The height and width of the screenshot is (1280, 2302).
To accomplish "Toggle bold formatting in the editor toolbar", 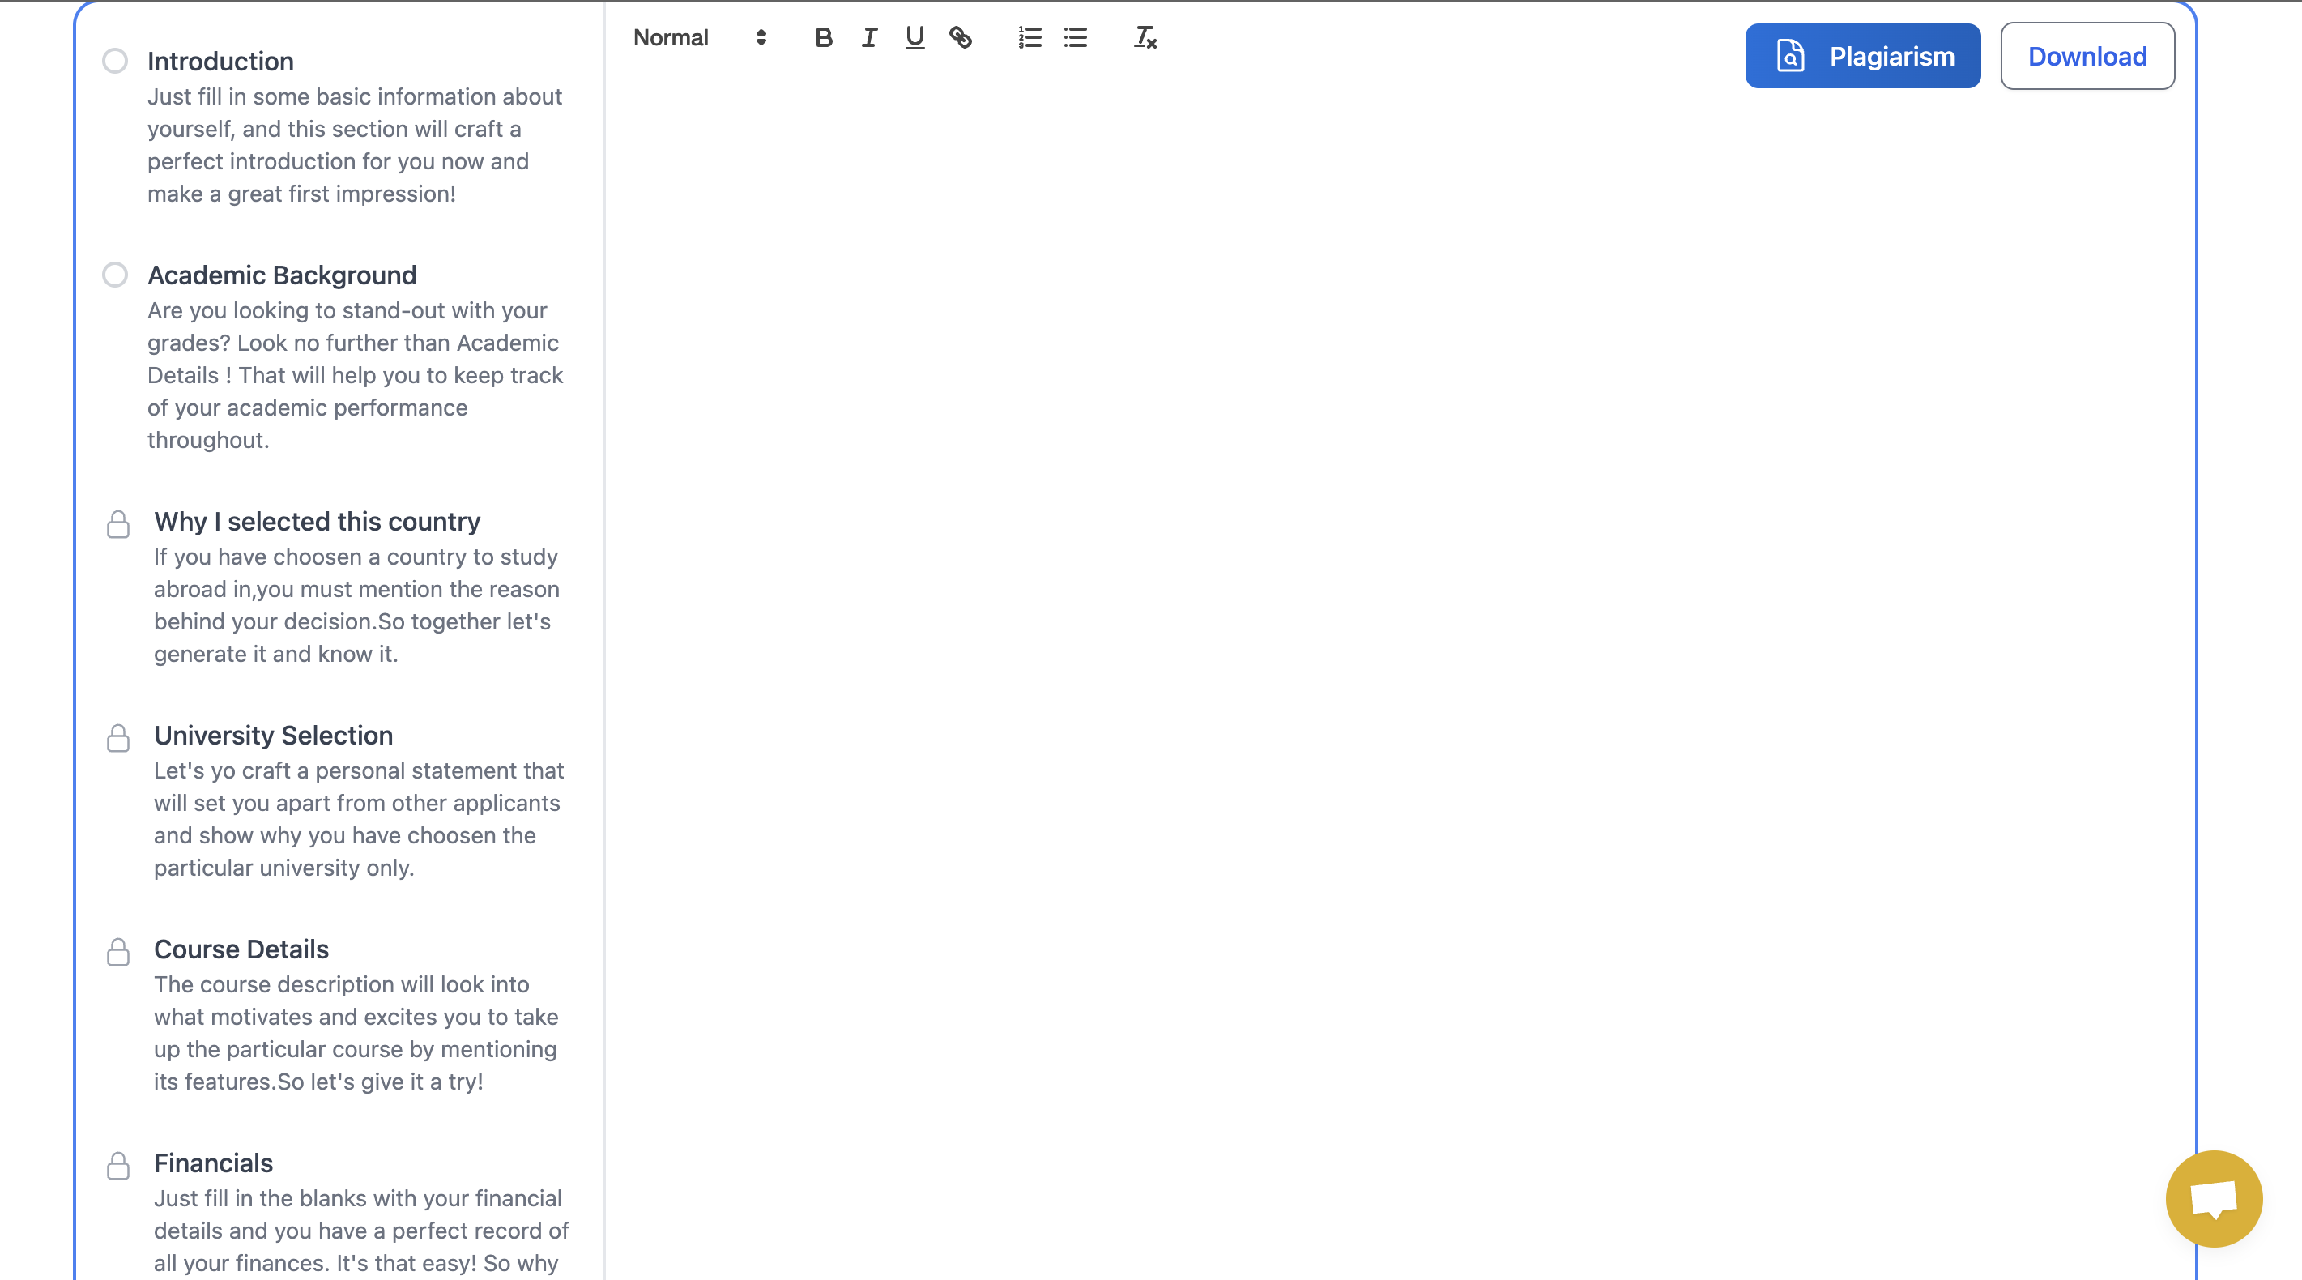I will coord(823,37).
